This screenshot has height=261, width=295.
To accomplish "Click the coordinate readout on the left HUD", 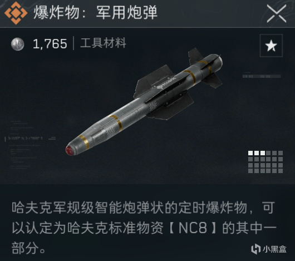I will pyautogui.click(x=26, y=139).
